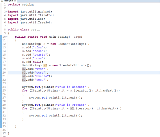The image size is (160, 137).
Task: Click the 'args' parameter name
Action: [77, 37]
